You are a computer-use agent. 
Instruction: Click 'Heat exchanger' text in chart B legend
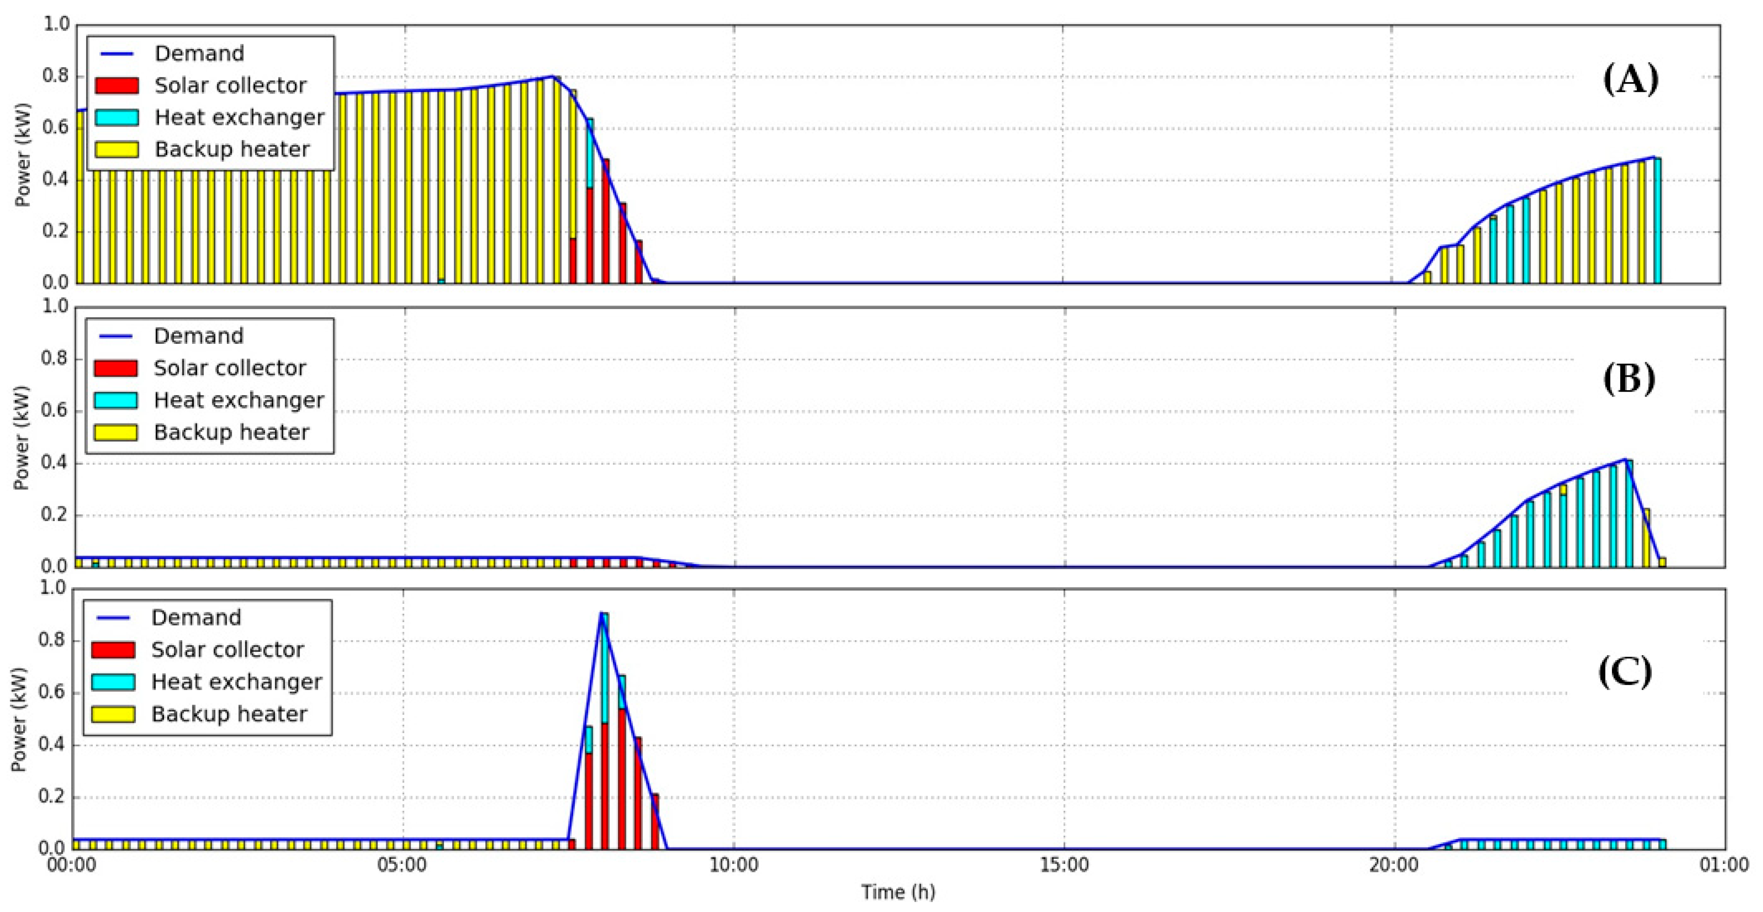click(239, 400)
